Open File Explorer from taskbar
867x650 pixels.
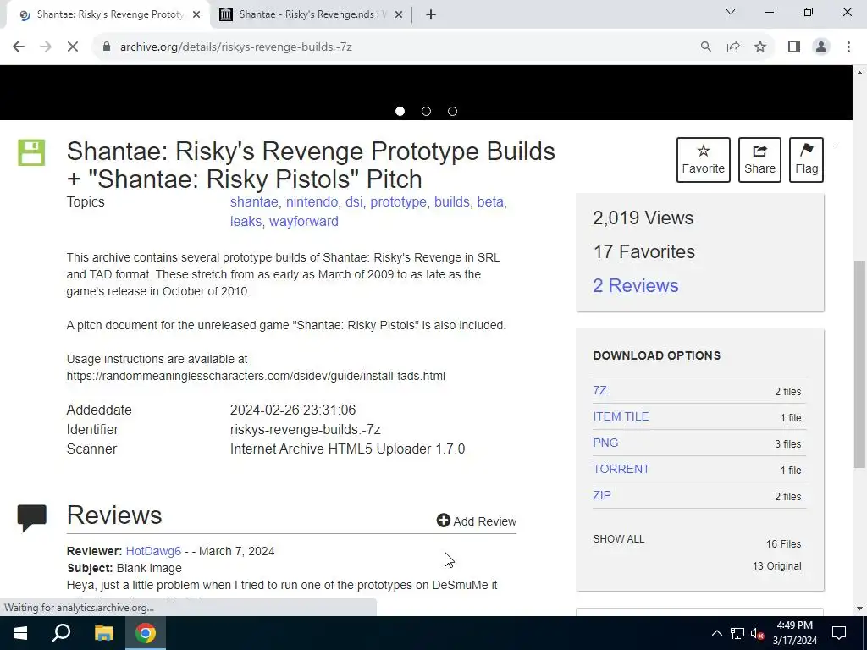(x=103, y=633)
